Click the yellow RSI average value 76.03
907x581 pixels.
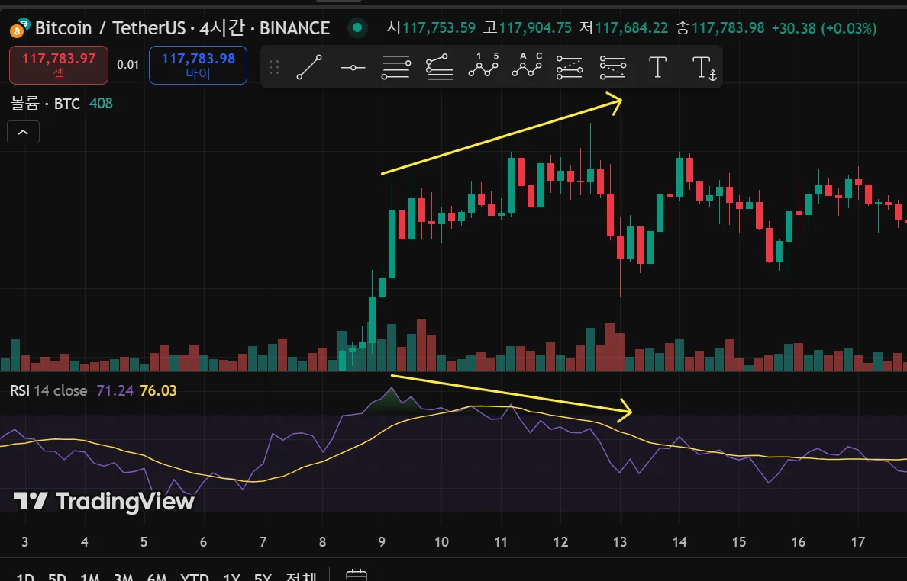(159, 390)
